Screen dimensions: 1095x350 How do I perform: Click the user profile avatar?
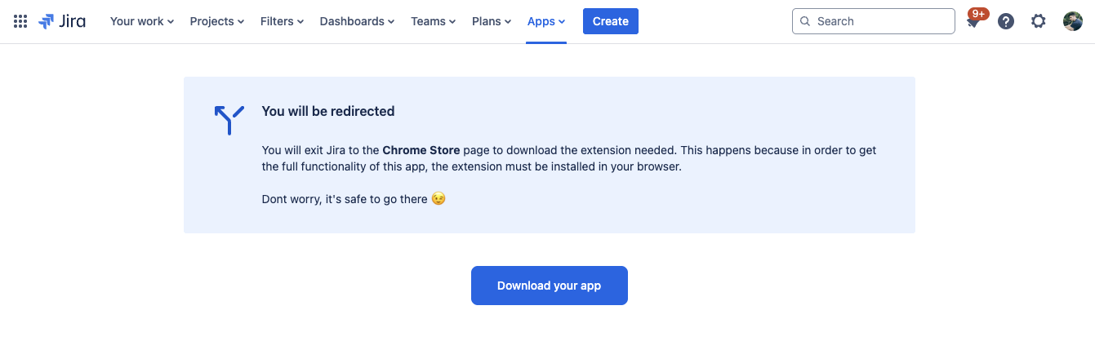click(x=1072, y=21)
